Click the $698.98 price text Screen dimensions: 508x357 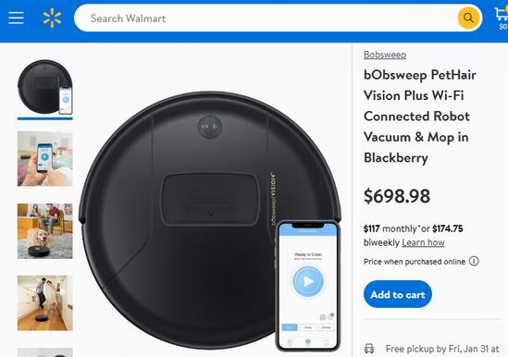coord(397,196)
